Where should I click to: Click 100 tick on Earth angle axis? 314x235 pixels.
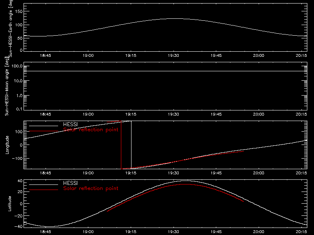(x=19, y=25)
